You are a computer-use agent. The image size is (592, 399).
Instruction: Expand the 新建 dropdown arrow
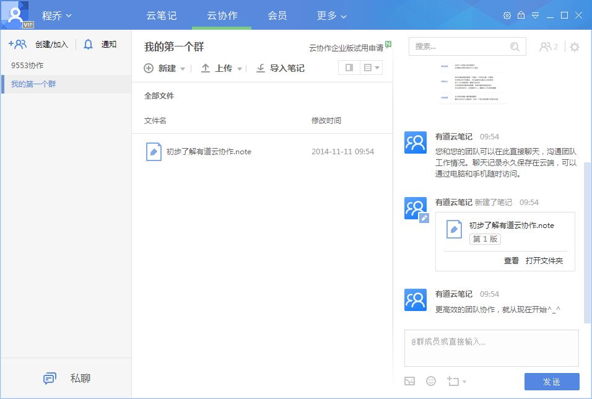(x=183, y=68)
